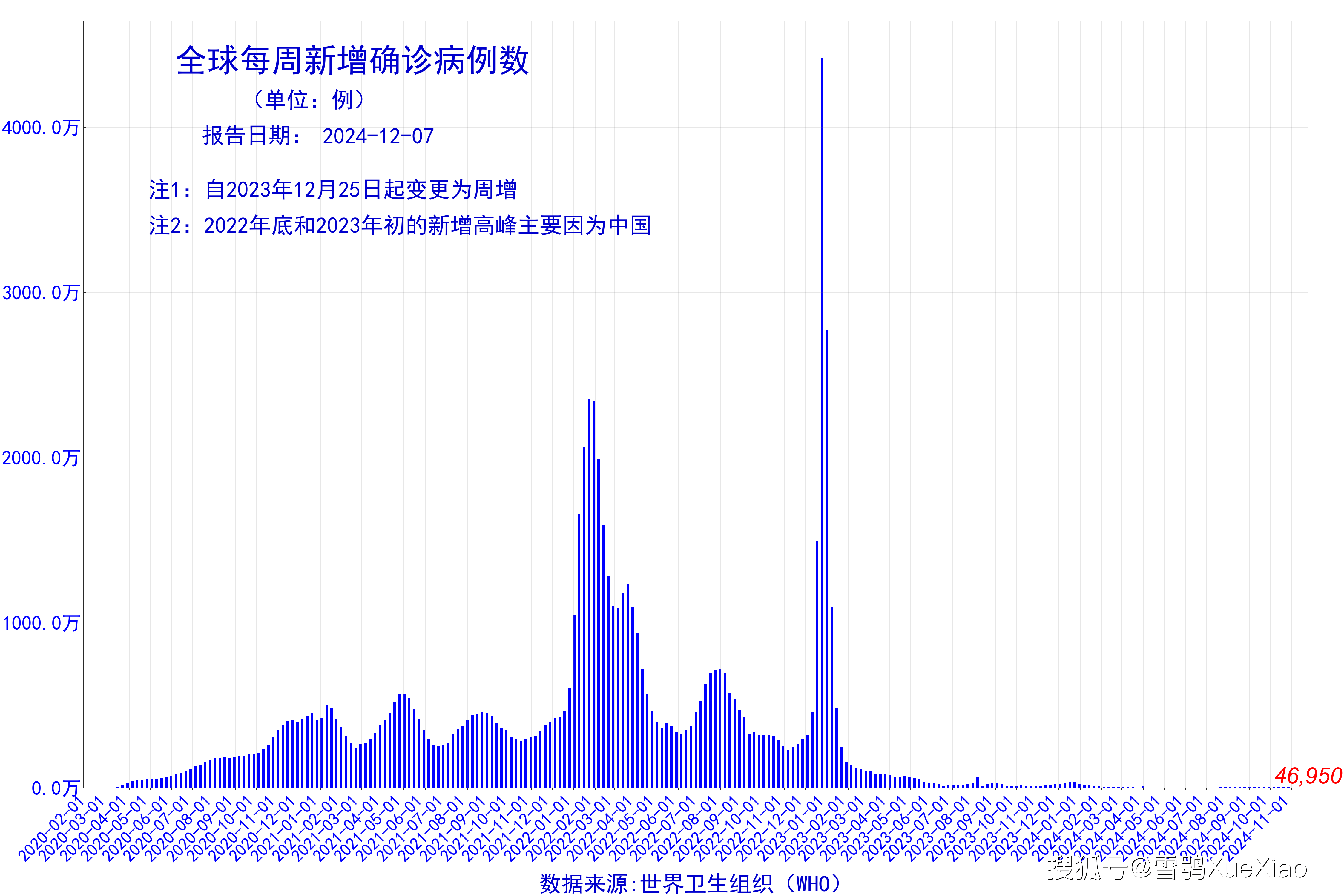Click the red latest value 46,950

(x=1308, y=775)
